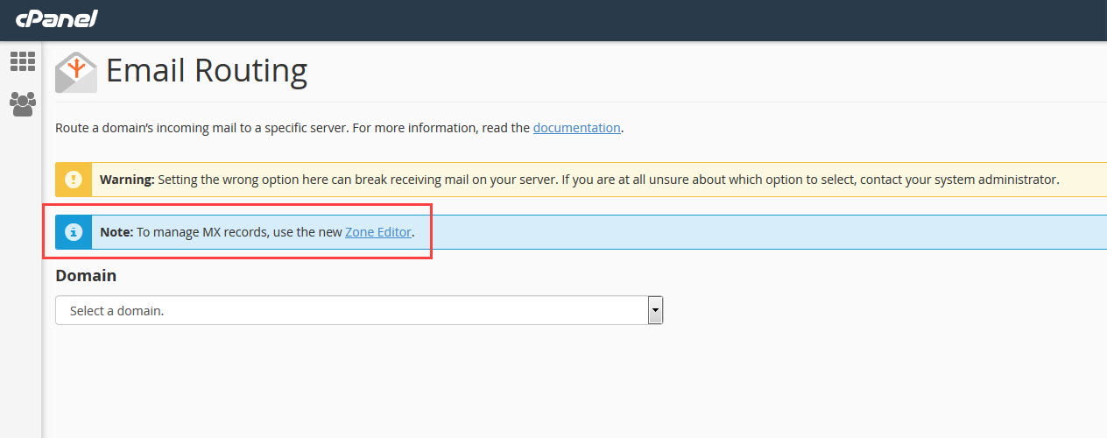Click the Email Routing page heading

pos(207,70)
